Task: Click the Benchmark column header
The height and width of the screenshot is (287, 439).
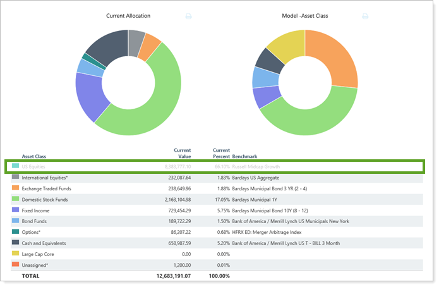Action: [246, 156]
